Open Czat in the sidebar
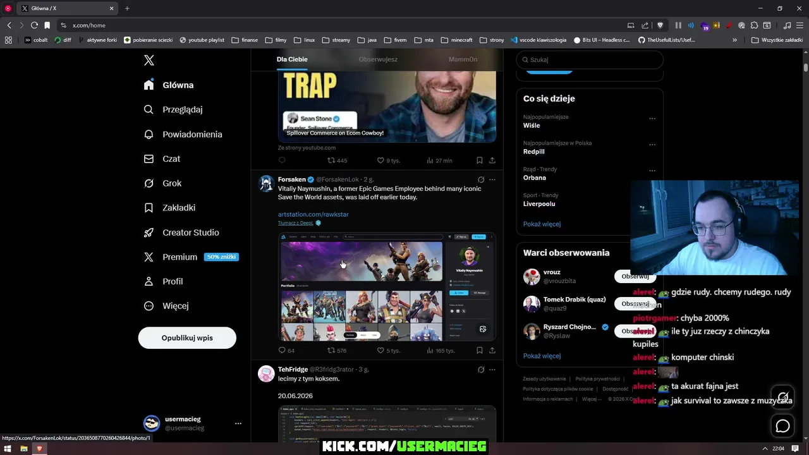Screen dimensions: 809x455 162,159
